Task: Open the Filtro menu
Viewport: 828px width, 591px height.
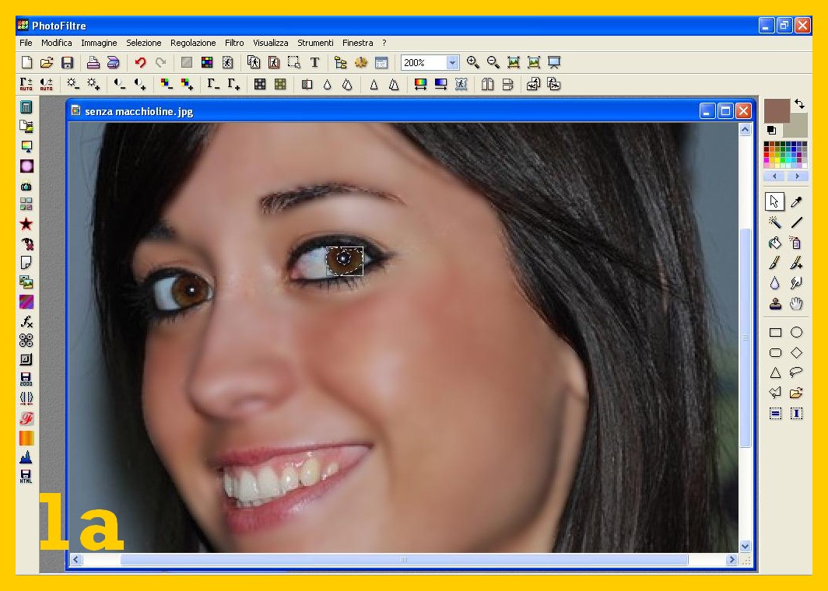Action: point(234,43)
